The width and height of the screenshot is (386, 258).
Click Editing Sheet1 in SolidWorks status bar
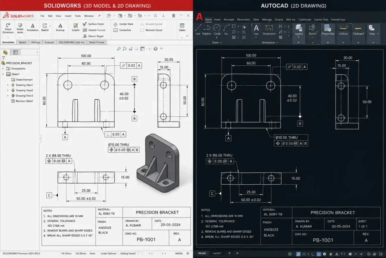click(128, 253)
